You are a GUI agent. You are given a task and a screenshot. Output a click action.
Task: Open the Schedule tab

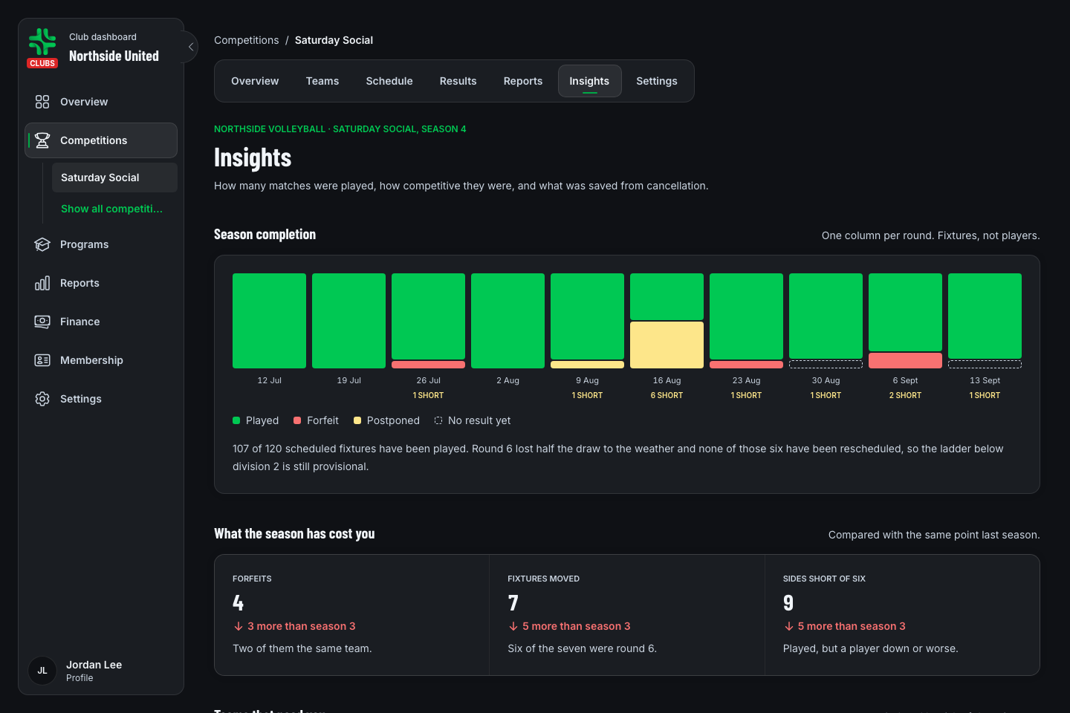click(389, 81)
